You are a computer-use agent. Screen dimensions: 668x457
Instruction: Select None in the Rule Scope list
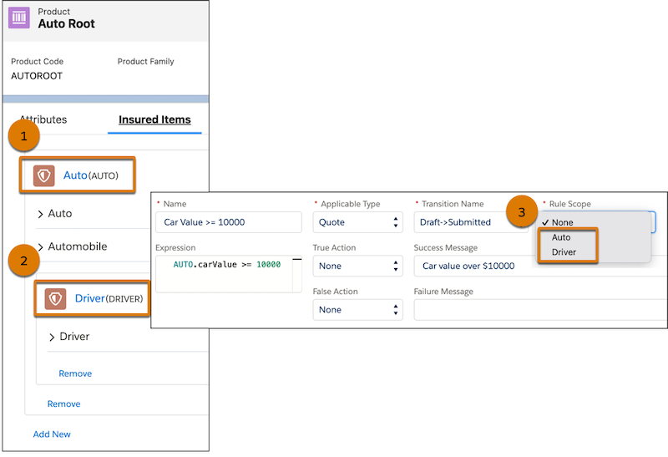562,222
